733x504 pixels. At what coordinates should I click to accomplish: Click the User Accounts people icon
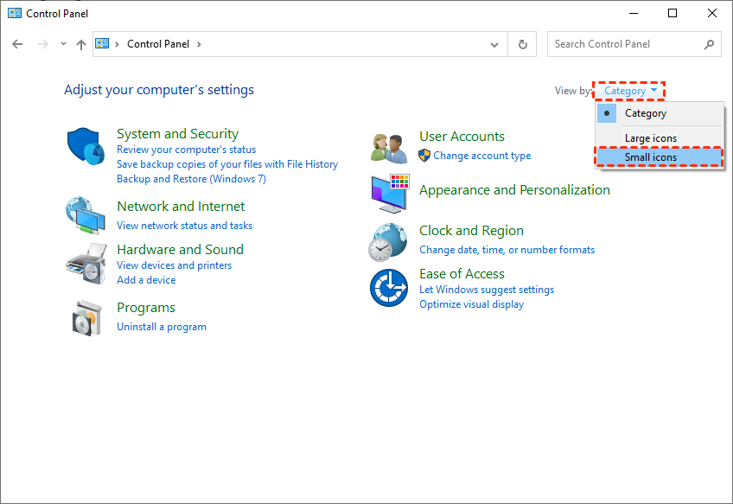[388, 148]
